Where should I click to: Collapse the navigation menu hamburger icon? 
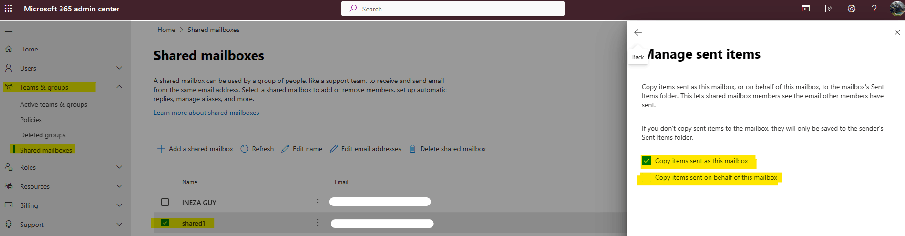(x=9, y=30)
